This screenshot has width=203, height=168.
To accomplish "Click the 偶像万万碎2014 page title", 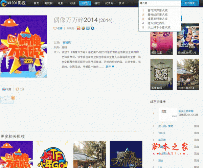I will (83, 20).
